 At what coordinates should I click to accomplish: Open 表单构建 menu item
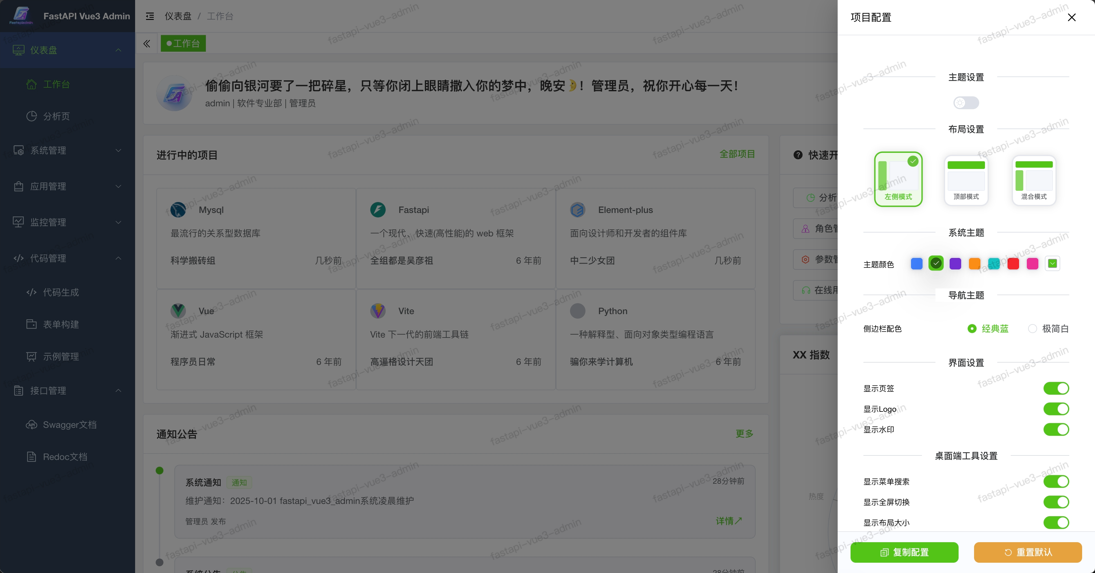click(68, 324)
